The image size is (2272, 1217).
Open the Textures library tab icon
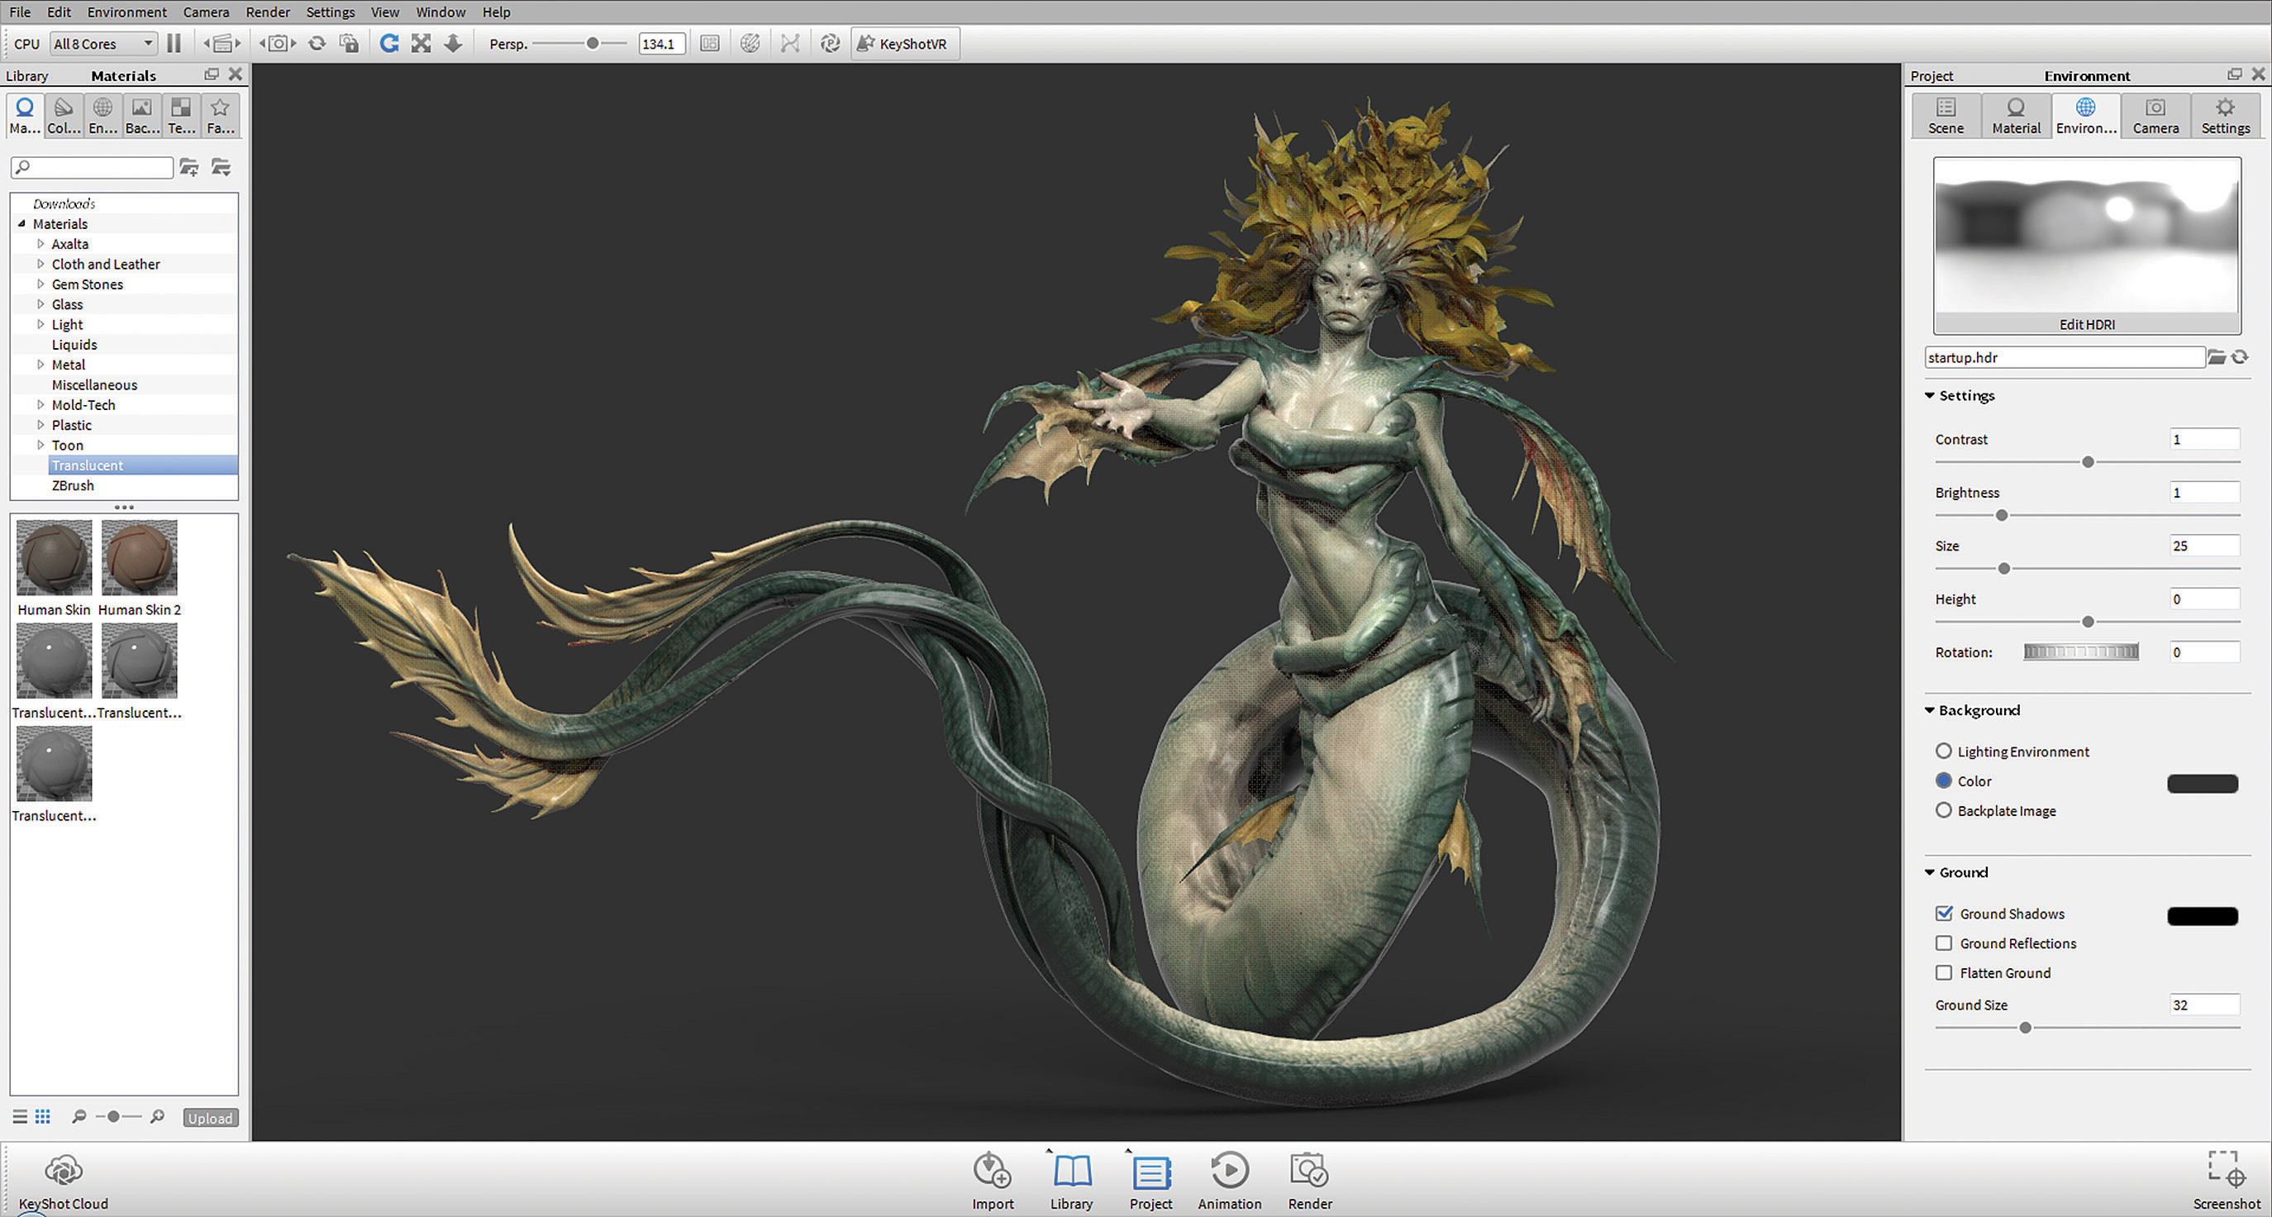[x=181, y=116]
